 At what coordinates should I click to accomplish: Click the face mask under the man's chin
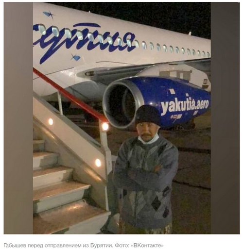pyautogui.click(x=148, y=140)
